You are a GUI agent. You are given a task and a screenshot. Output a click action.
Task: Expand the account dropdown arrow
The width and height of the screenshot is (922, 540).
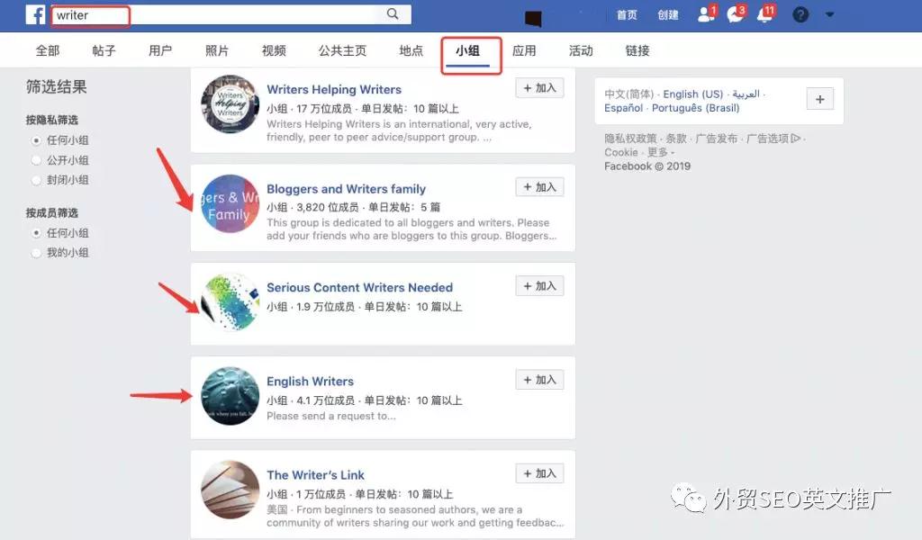pyautogui.click(x=829, y=14)
